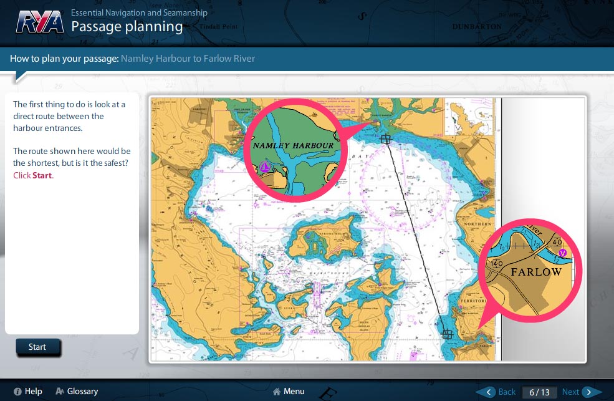Go to the Menu
This screenshot has height=401, width=614.
coord(289,391)
